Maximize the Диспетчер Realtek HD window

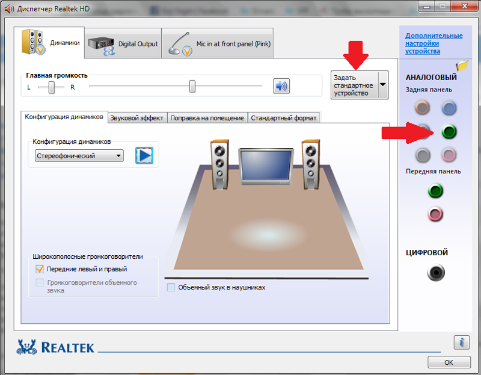point(443,6)
